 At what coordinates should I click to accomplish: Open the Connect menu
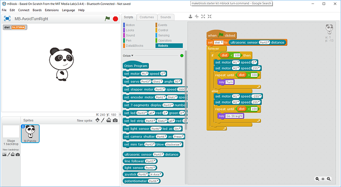24,10
